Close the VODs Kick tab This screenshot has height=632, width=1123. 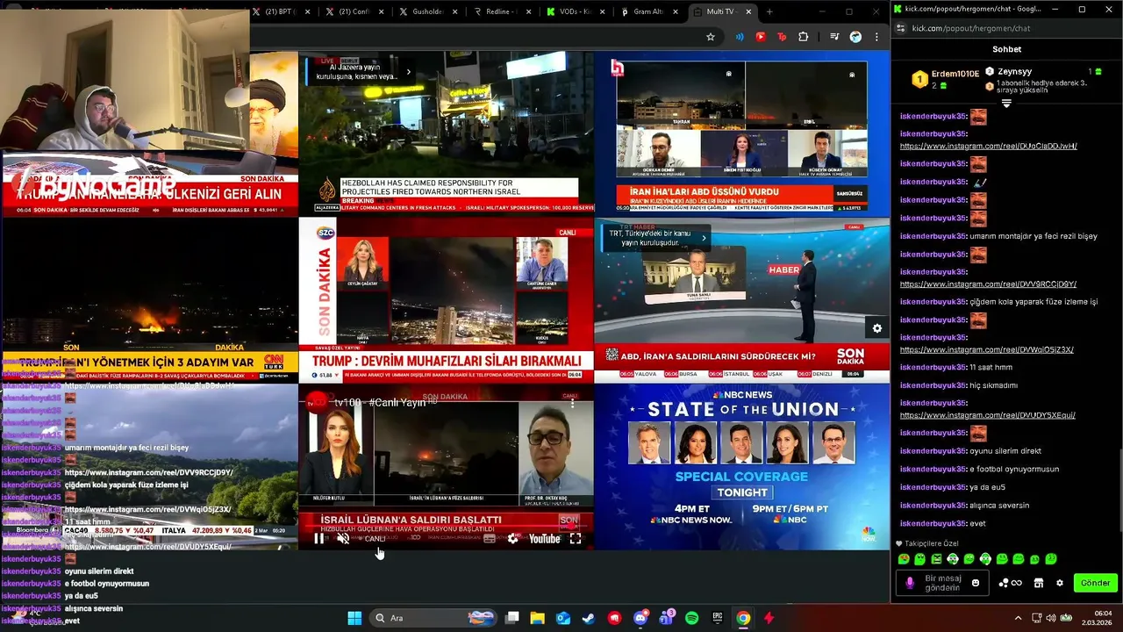click(x=602, y=11)
